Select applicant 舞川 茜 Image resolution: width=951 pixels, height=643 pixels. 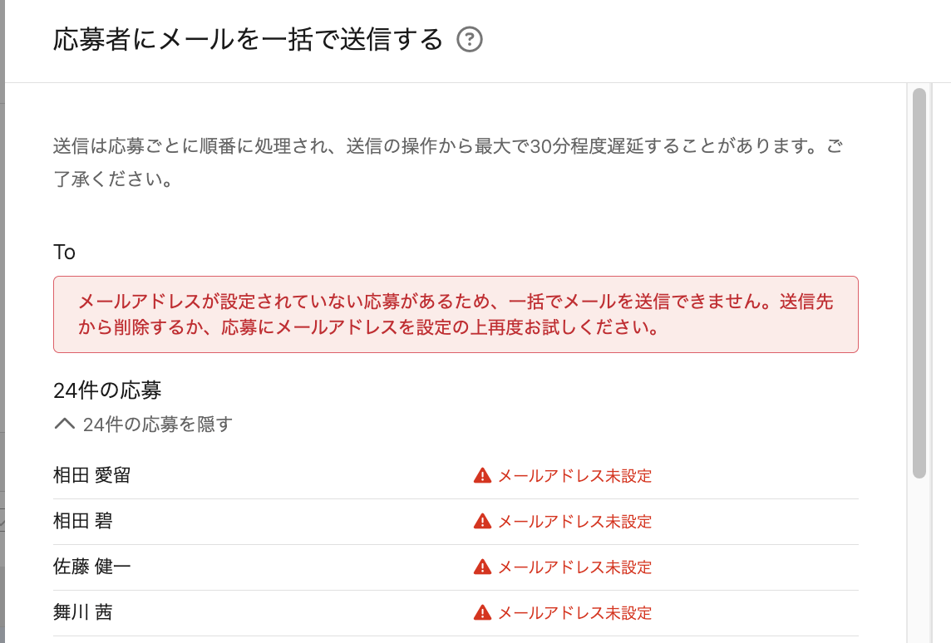point(83,613)
